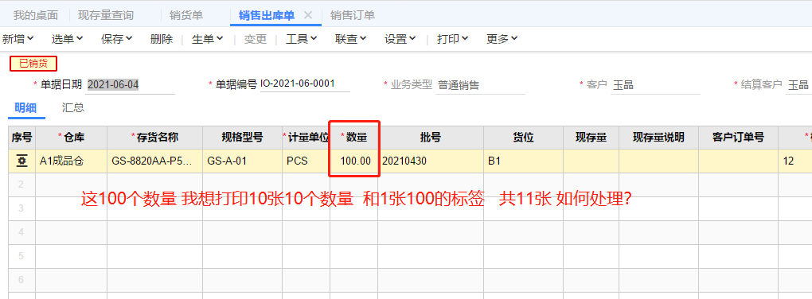Click the 存货名称 column header
The height and width of the screenshot is (299, 812).
tap(155, 137)
